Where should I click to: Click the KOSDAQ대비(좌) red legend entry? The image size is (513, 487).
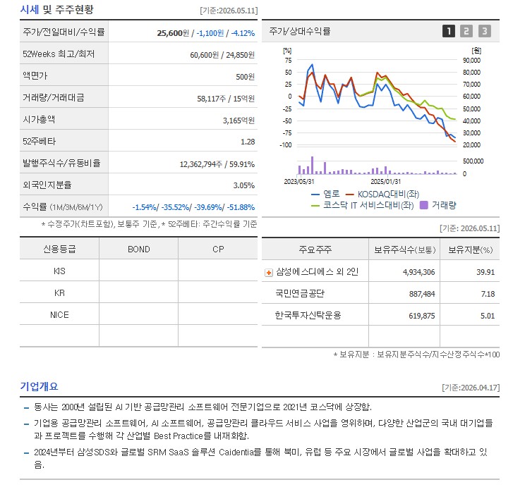(382, 194)
